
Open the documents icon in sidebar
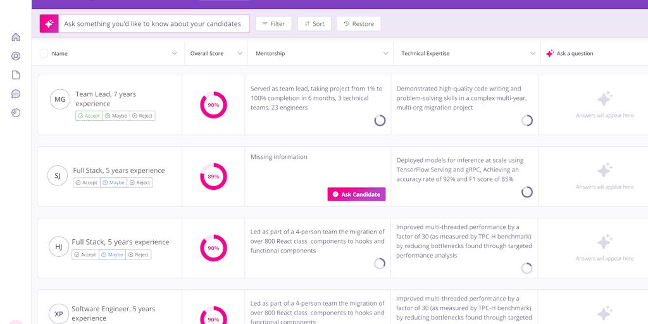click(16, 75)
